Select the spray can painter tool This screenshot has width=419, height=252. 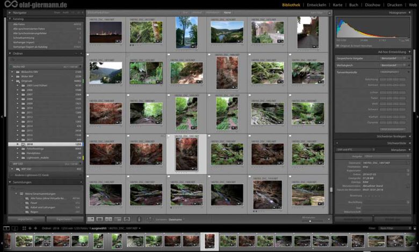point(139,219)
